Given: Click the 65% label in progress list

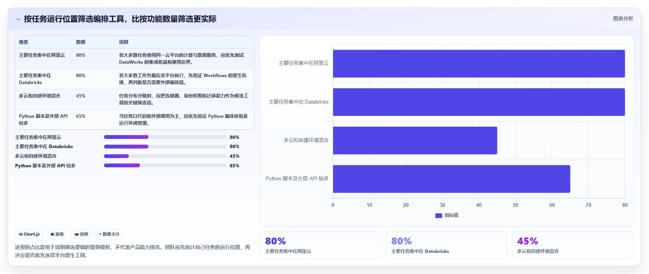Looking at the screenshot, I should (234, 166).
